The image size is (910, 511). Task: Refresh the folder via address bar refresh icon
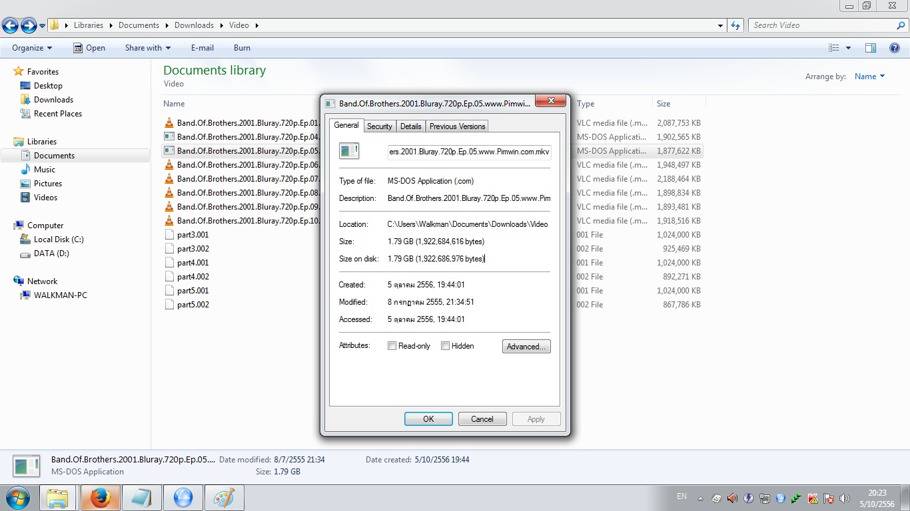pyautogui.click(x=735, y=25)
